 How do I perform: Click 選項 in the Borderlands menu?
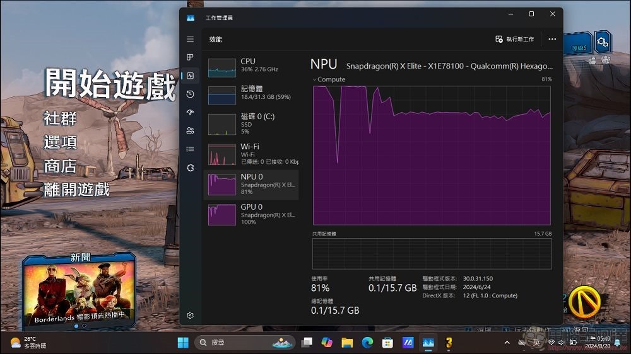click(x=60, y=142)
